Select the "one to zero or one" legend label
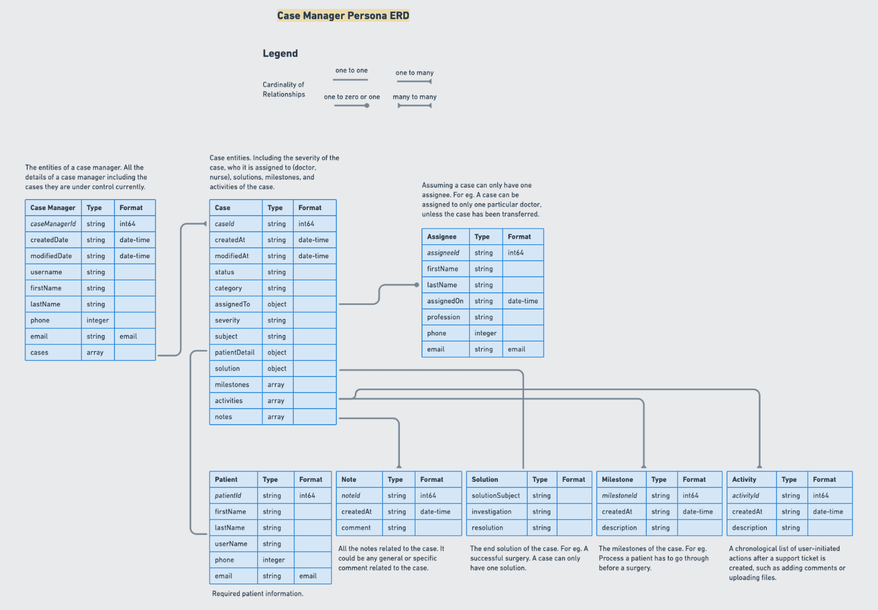 (x=352, y=97)
